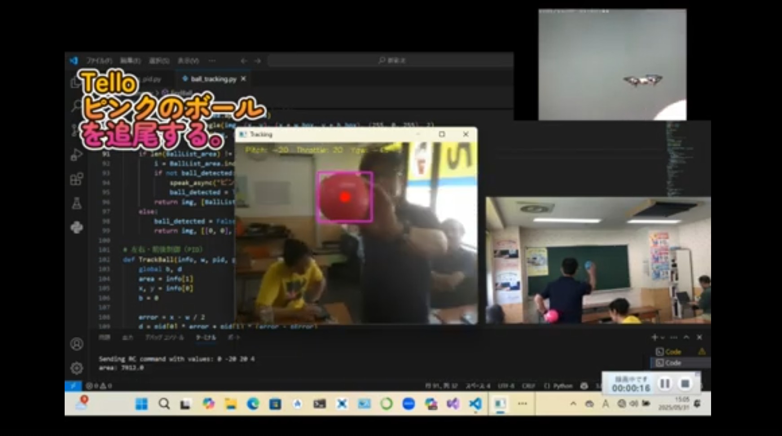Open terminal panel more actions ellipsis

tap(673, 337)
